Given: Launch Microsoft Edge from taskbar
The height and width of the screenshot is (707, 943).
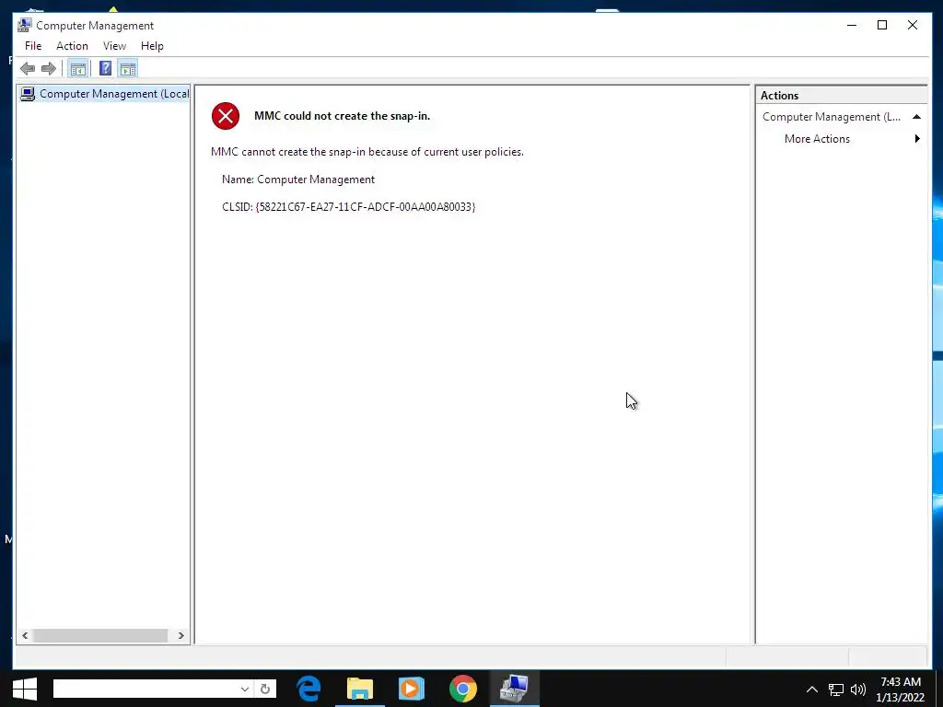Looking at the screenshot, I should click(309, 689).
